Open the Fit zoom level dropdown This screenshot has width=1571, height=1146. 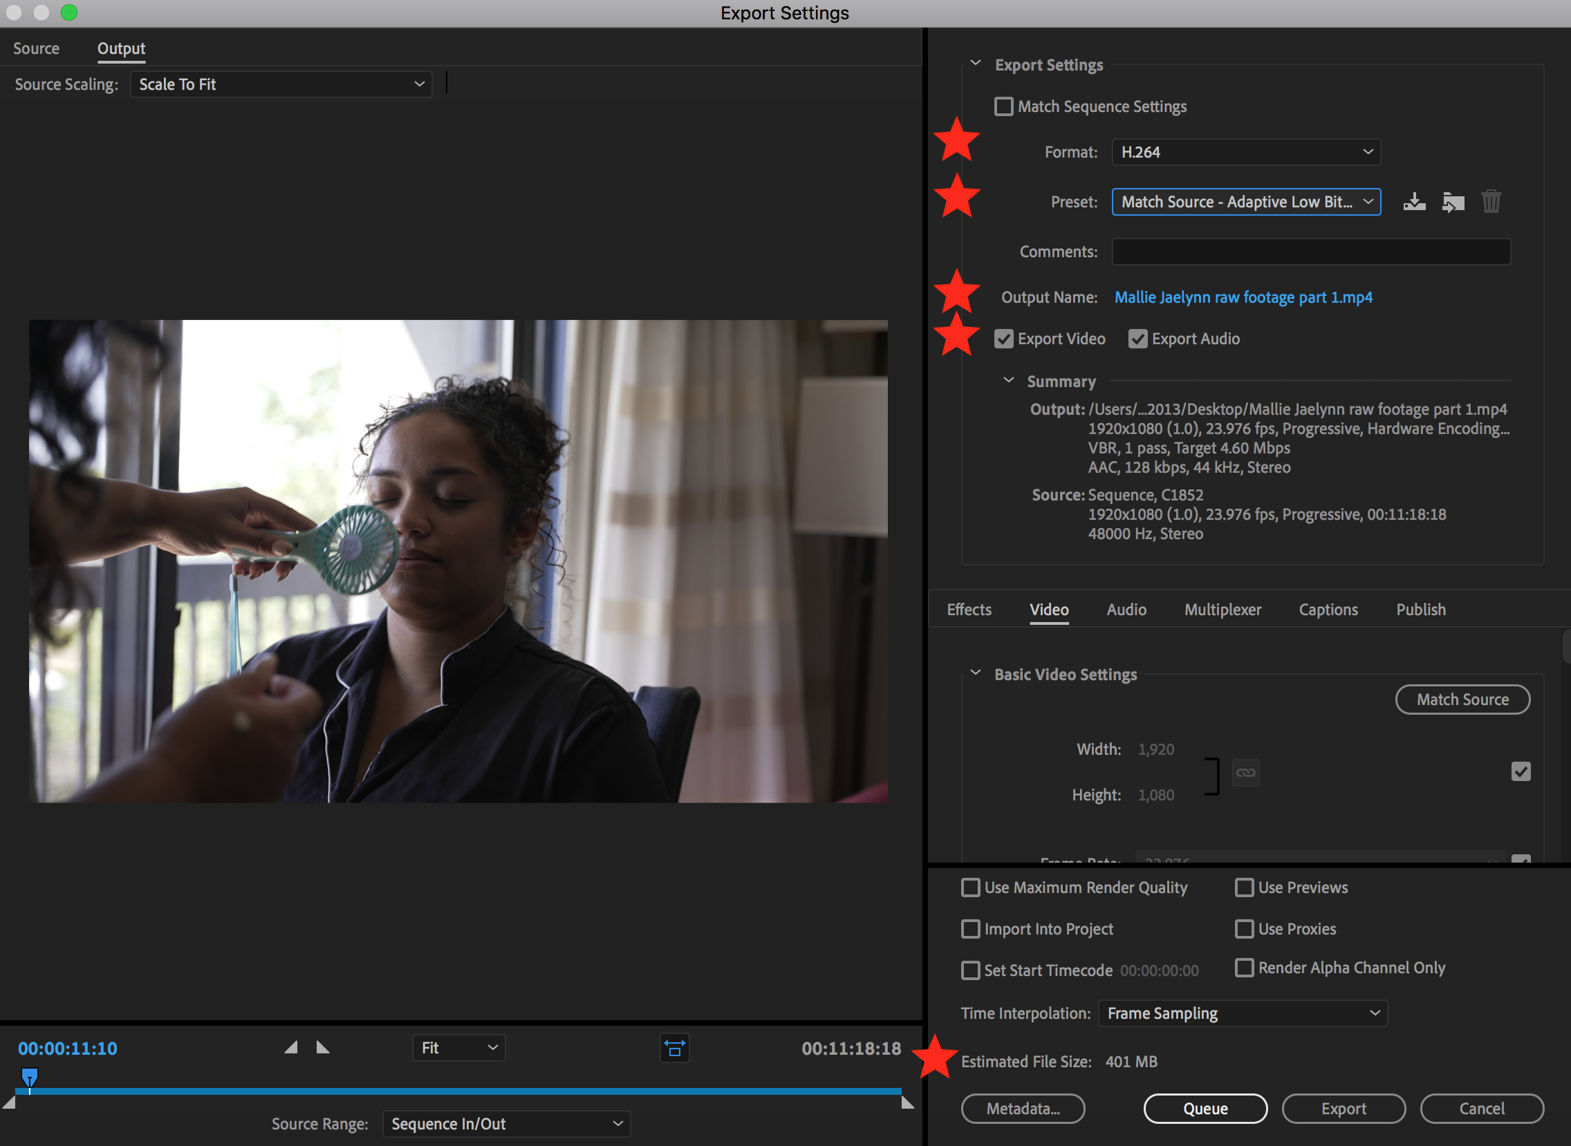click(x=458, y=1047)
